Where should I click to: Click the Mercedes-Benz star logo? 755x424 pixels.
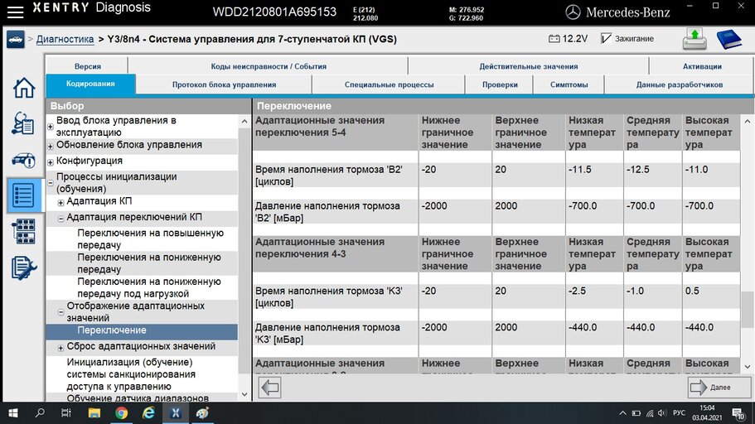pos(573,12)
